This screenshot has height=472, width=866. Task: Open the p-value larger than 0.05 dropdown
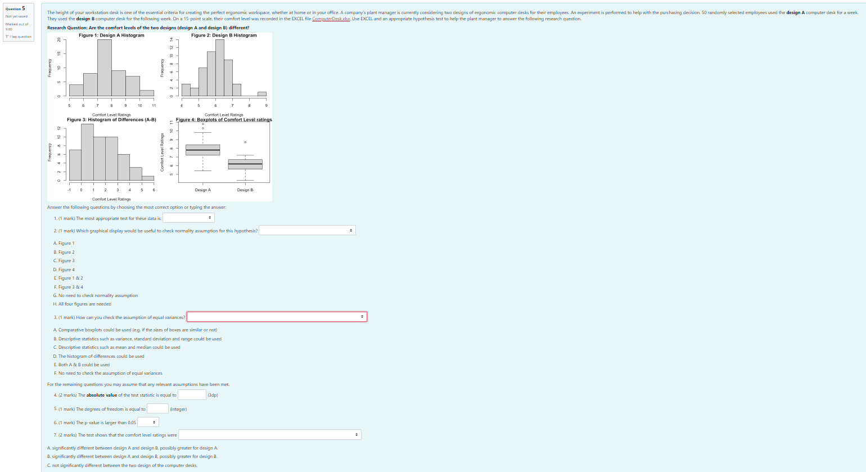click(x=148, y=422)
